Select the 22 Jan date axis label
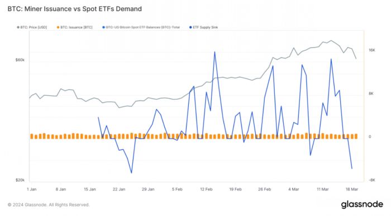Viewport: 391px width, 216px height. click(119, 189)
